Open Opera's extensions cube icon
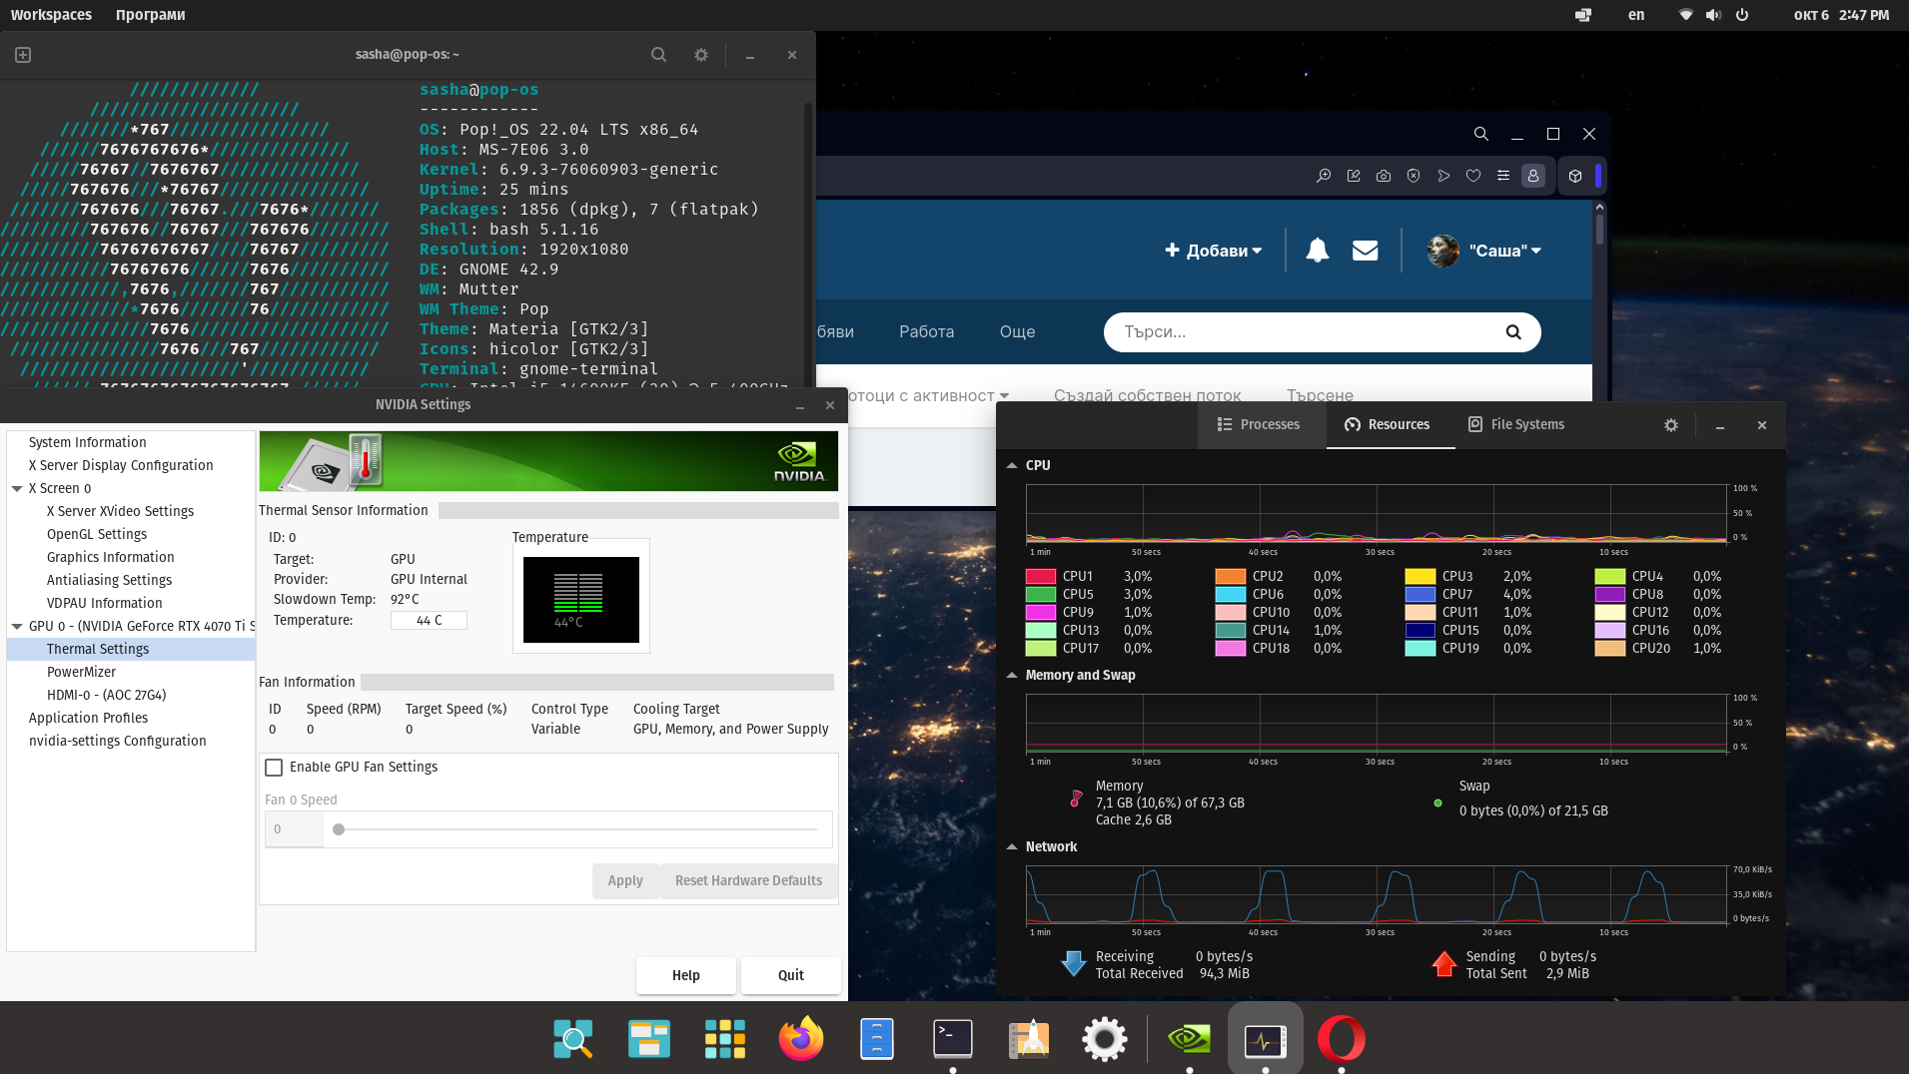1909x1074 pixels. [x=1575, y=176]
